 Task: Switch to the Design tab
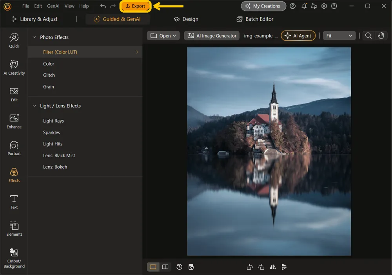(x=186, y=19)
